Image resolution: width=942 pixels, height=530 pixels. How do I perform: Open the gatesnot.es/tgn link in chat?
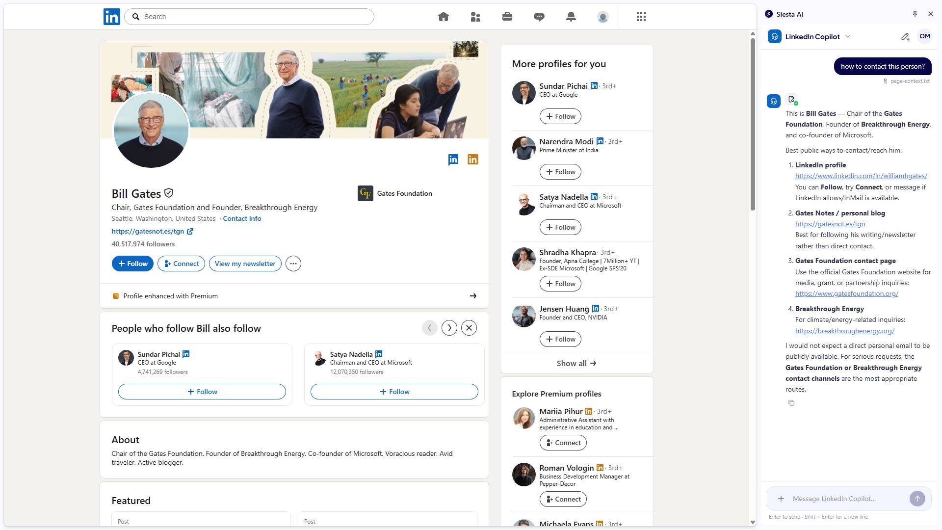(830, 224)
